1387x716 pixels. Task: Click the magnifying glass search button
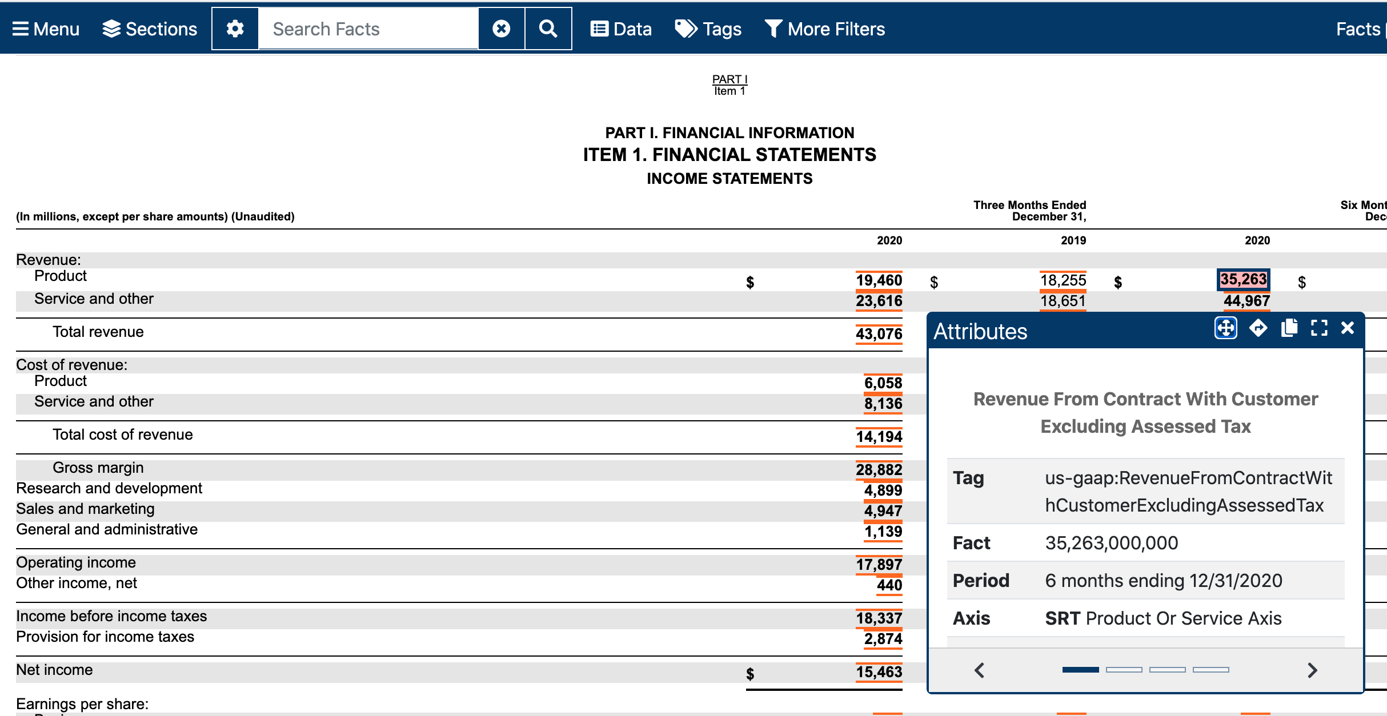click(548, 29)
